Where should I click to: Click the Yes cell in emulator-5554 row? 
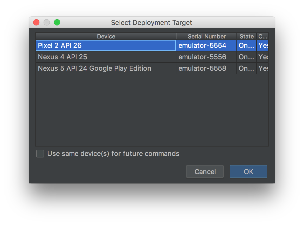[262, 45]
